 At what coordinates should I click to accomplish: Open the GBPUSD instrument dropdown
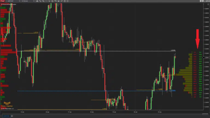13,1
